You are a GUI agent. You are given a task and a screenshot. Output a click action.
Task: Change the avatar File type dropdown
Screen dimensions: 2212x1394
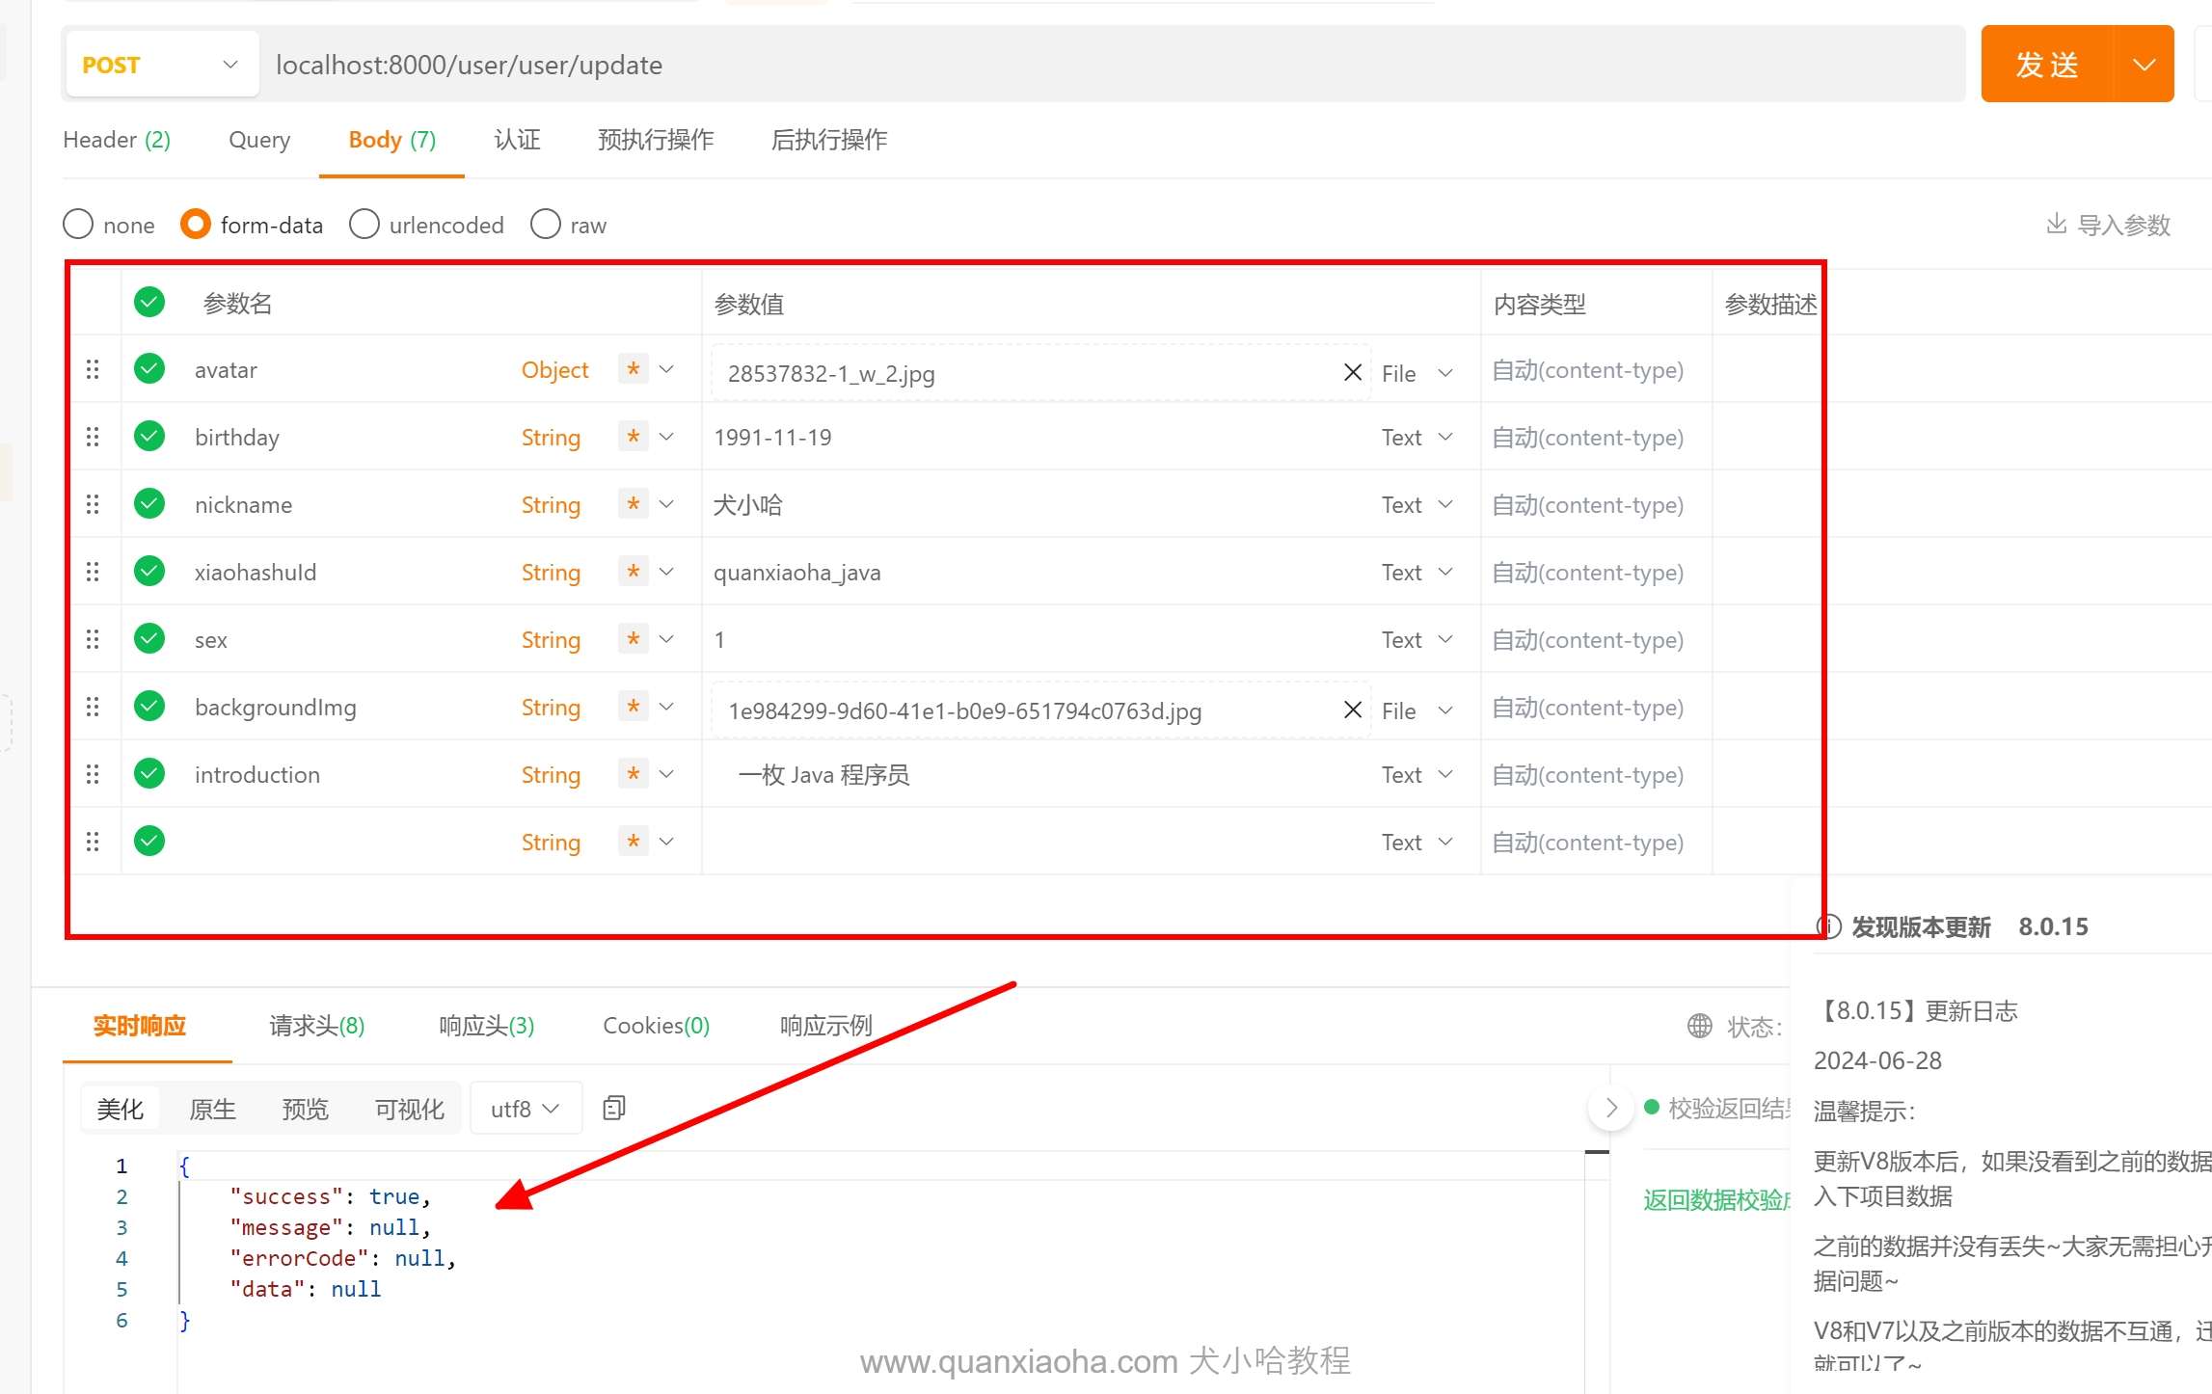click(x=1416, y=373)
